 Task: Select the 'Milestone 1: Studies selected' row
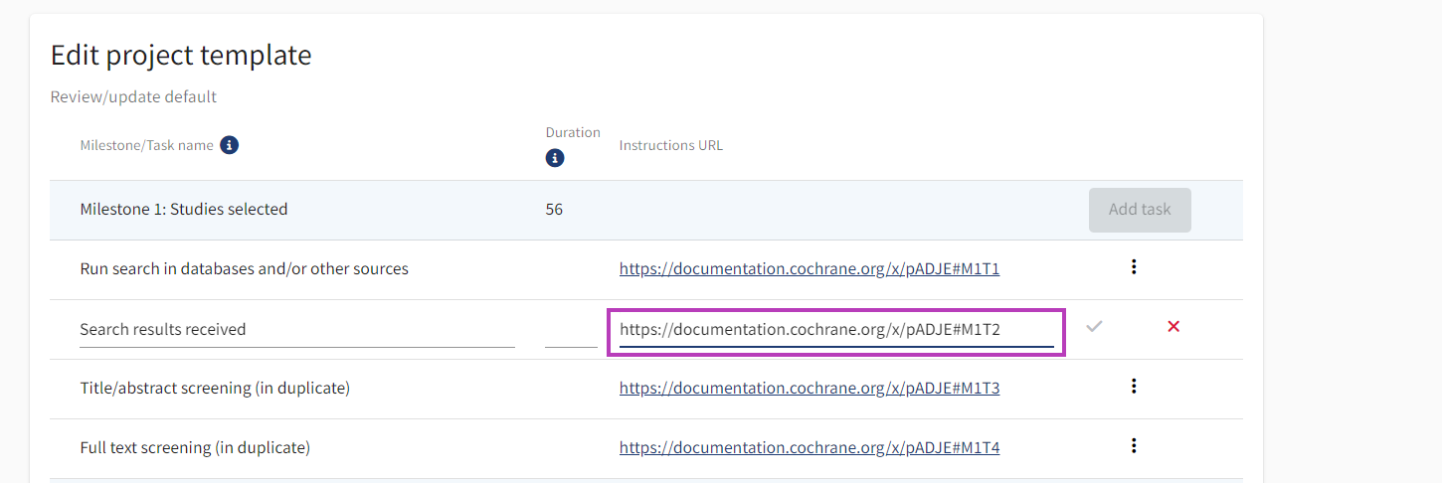184,209
